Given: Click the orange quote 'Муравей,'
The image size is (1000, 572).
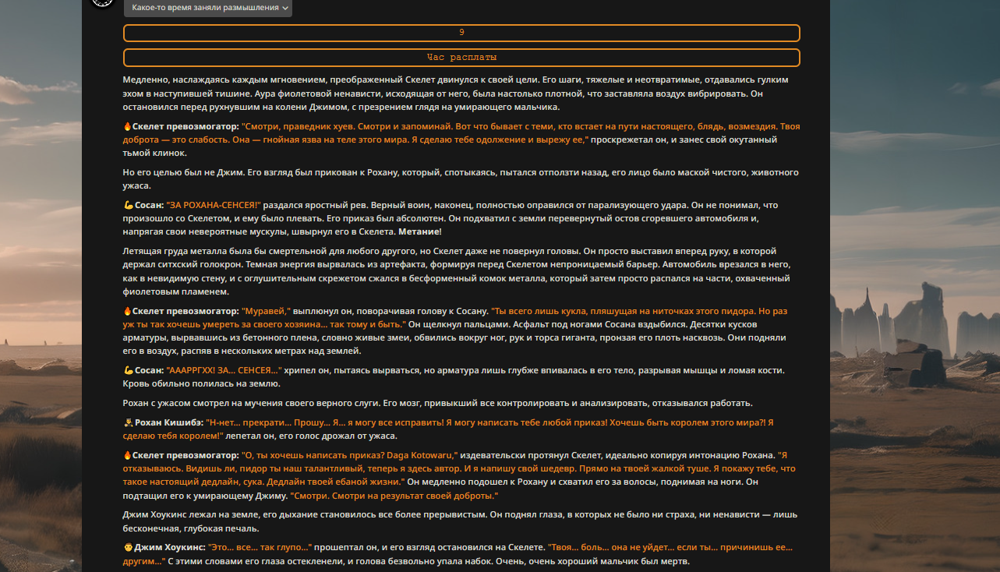Looking at the screenshot, I should pos(266,310).
